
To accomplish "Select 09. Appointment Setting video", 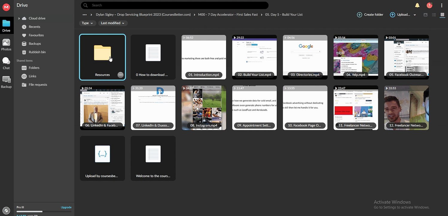I will 255,108.
